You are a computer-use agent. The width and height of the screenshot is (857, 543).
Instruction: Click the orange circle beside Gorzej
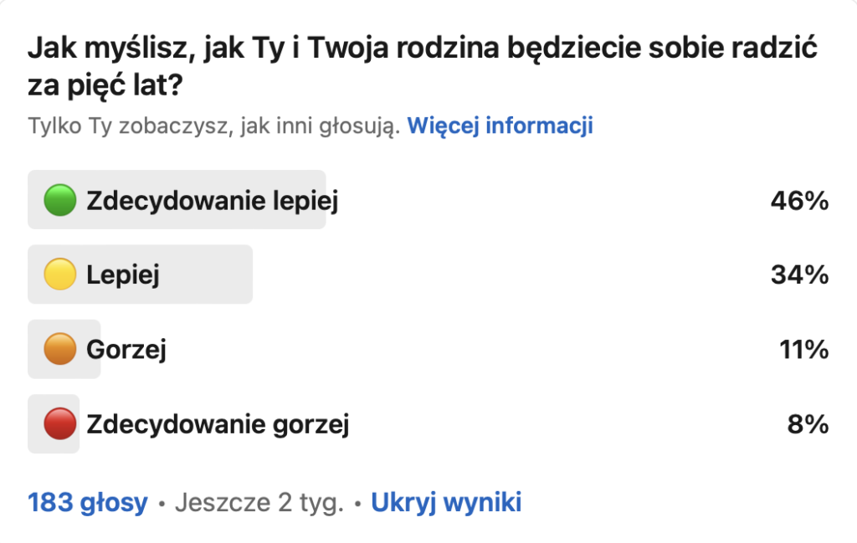click(x=60, y=349)
